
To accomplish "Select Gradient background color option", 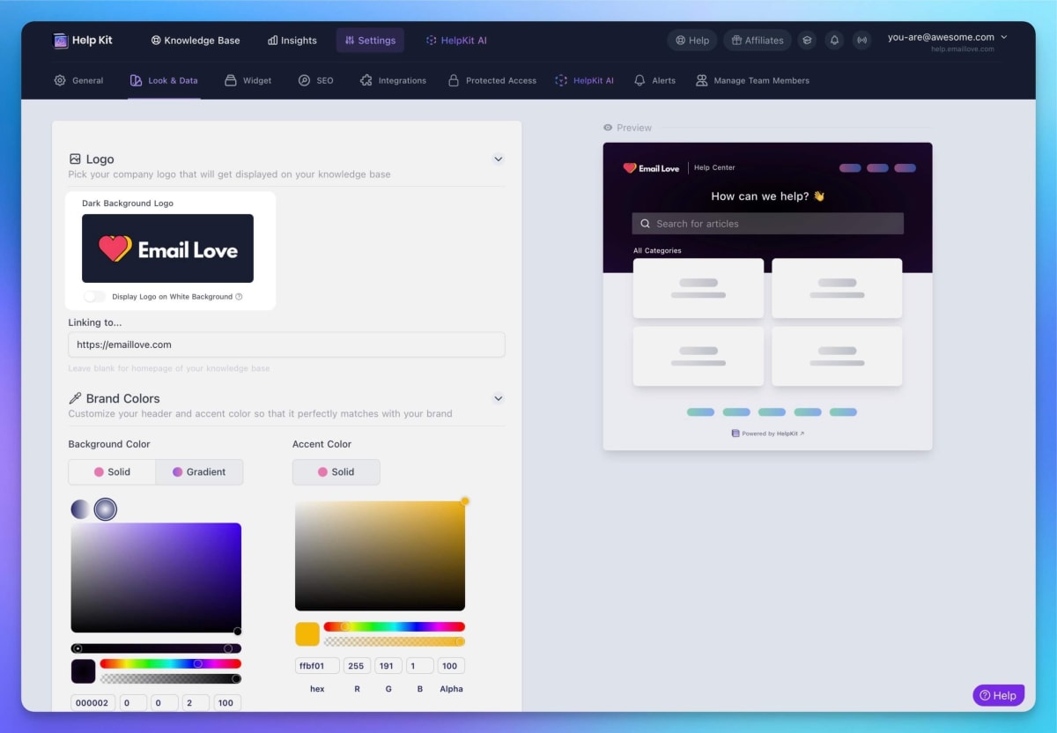I will point(199,472).
